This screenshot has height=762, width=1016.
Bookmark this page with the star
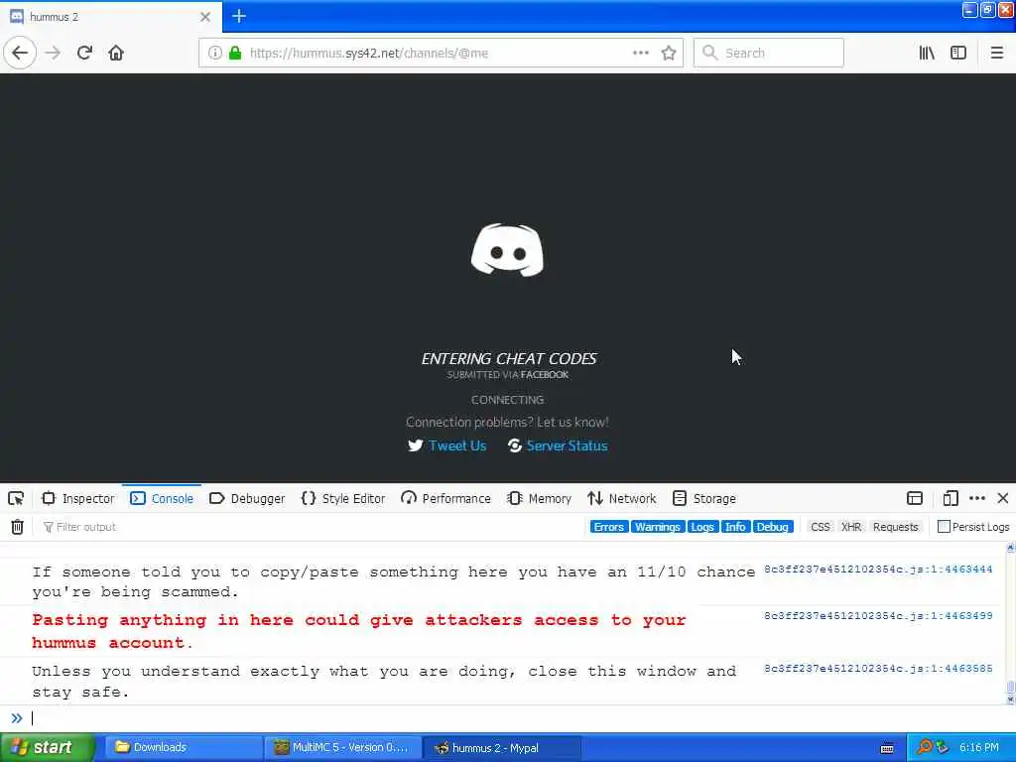(x=669, y=53)
